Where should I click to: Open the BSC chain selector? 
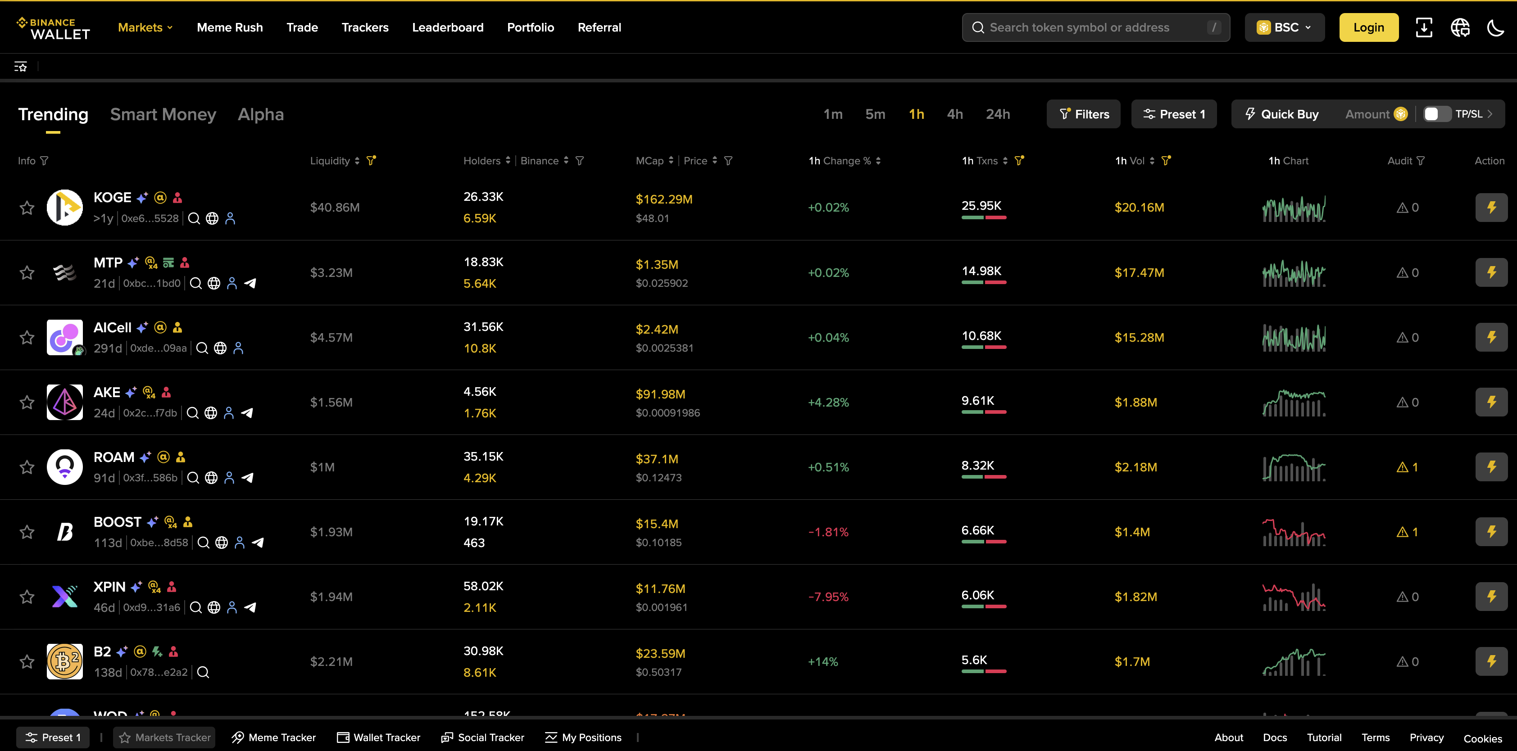click(x=1285, y=27)
